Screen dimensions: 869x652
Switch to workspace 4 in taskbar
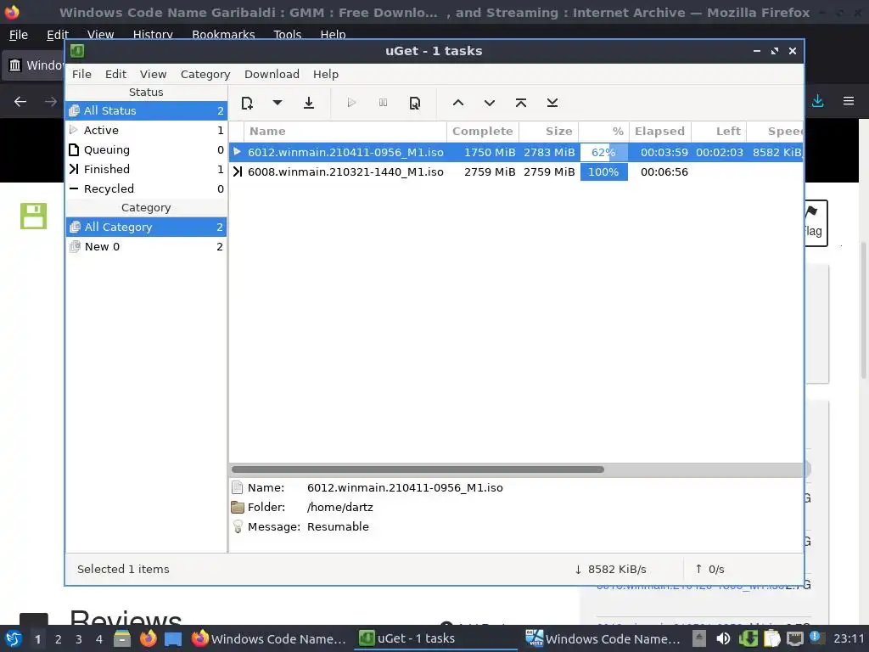pyautogui.click(x=99, y=639)
